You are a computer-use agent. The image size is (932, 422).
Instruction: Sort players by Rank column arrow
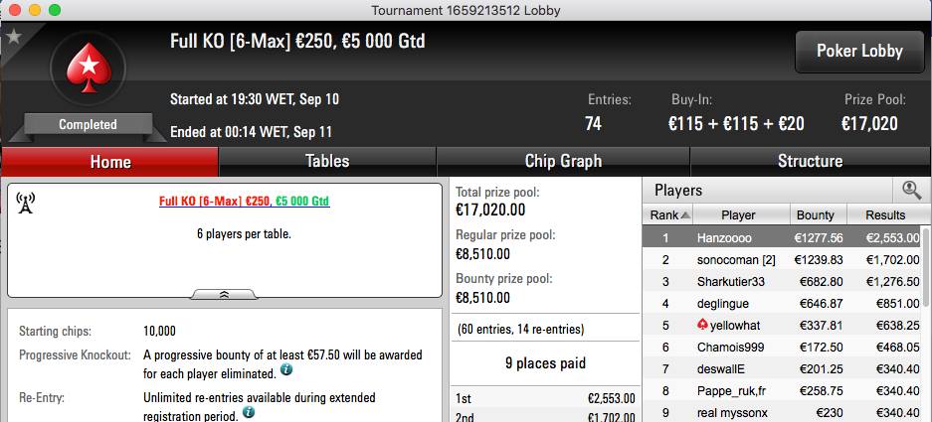tap(685, 215)
